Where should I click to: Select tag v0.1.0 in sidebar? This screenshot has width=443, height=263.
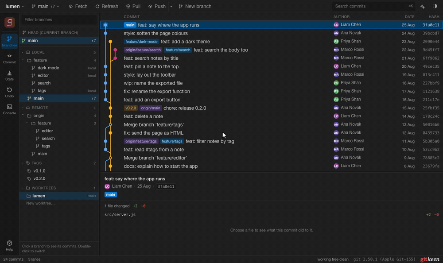(x=59, y=171)
